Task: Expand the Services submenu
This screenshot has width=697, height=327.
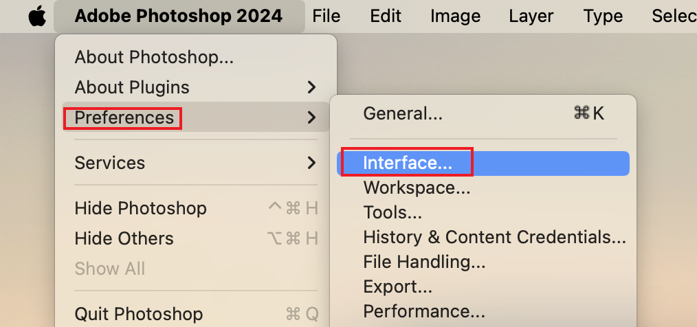Action: point(196,163)
